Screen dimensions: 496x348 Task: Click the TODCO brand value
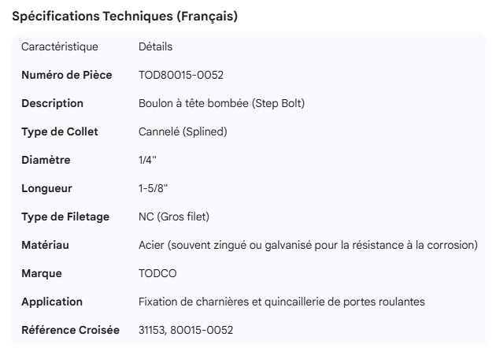click(x=156, y=273)
